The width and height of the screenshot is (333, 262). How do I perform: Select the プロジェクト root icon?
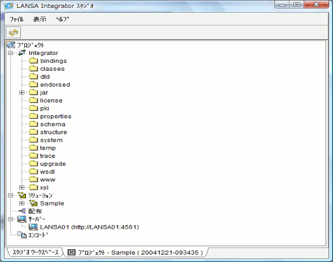11,45
